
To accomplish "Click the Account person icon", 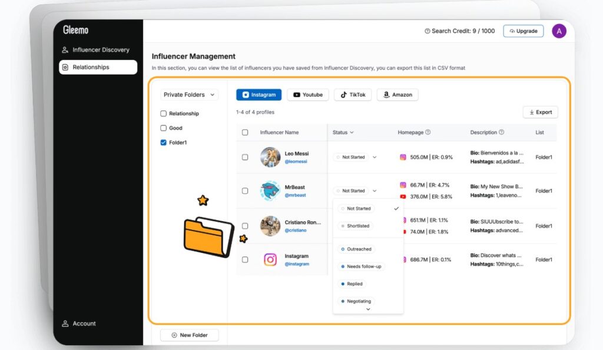I will tap(65, 324).
